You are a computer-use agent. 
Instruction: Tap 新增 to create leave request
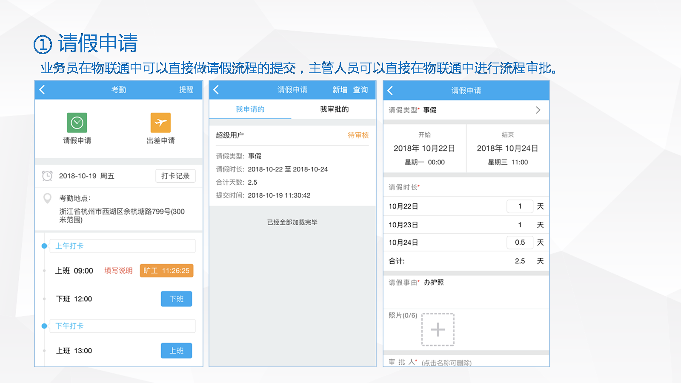click(x=340, y=90)
